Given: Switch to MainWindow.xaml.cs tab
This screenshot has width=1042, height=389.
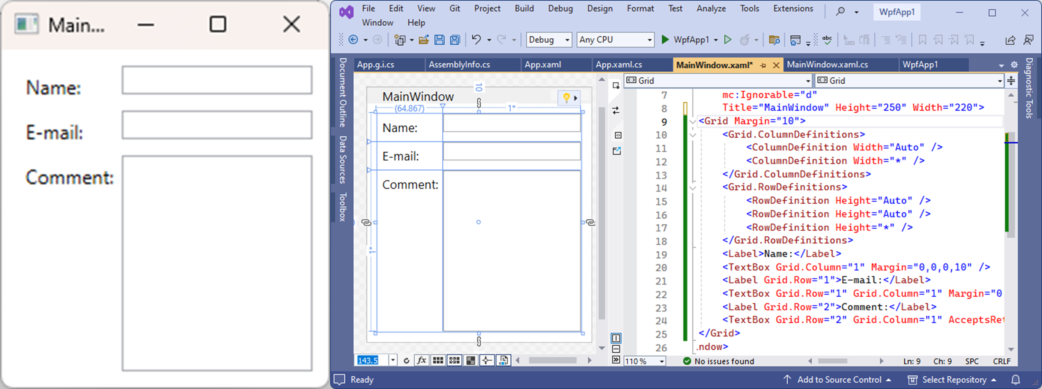Looking at the screenshot, I should (x=827, y=65).
